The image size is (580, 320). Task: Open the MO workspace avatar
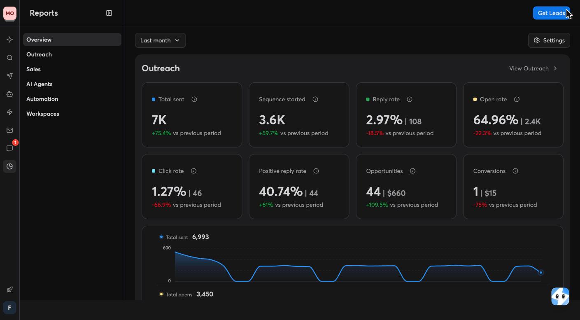pos(9,13)
